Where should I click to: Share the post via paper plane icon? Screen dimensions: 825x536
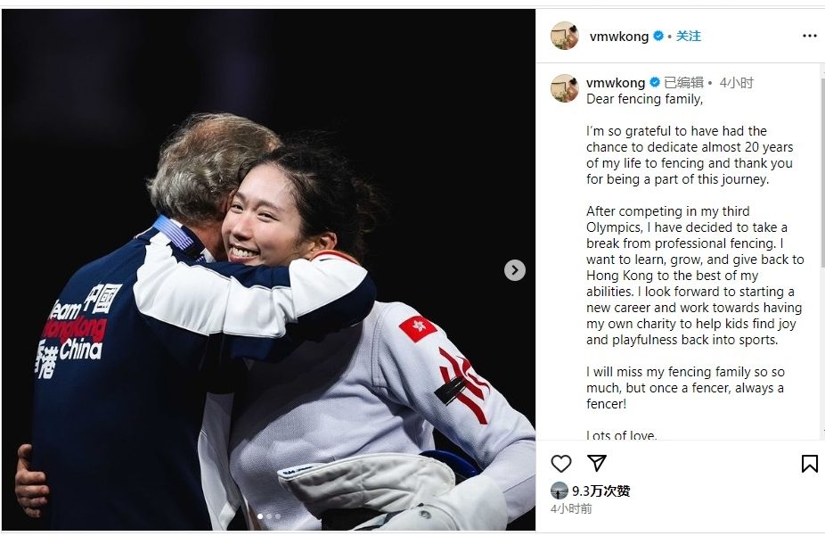pyautogui.click(x=597, y=463)
